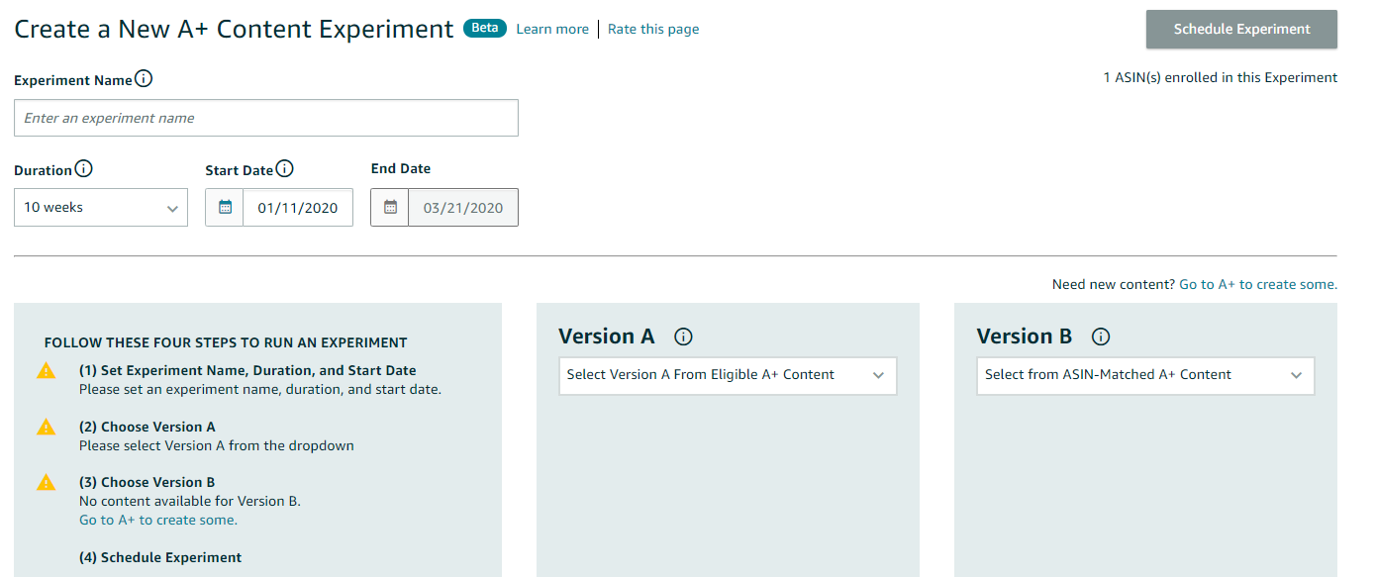The height and width of the screenshot is (577, 1376).
Task: Expand Select from ASIN-Matched A+ Content dropdown
Action: [1145, 376]
